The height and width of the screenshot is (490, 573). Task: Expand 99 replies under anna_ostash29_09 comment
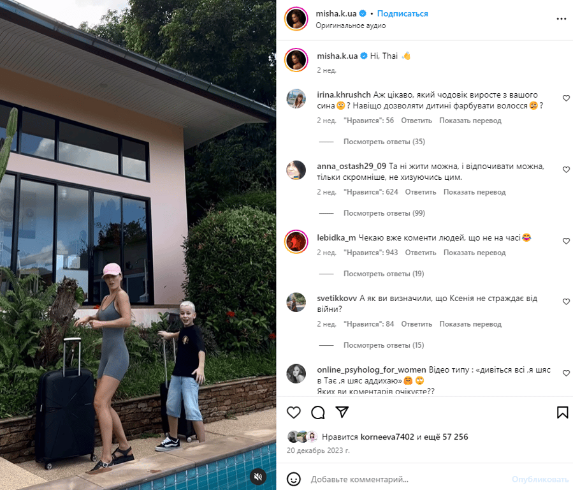point(384,213)
